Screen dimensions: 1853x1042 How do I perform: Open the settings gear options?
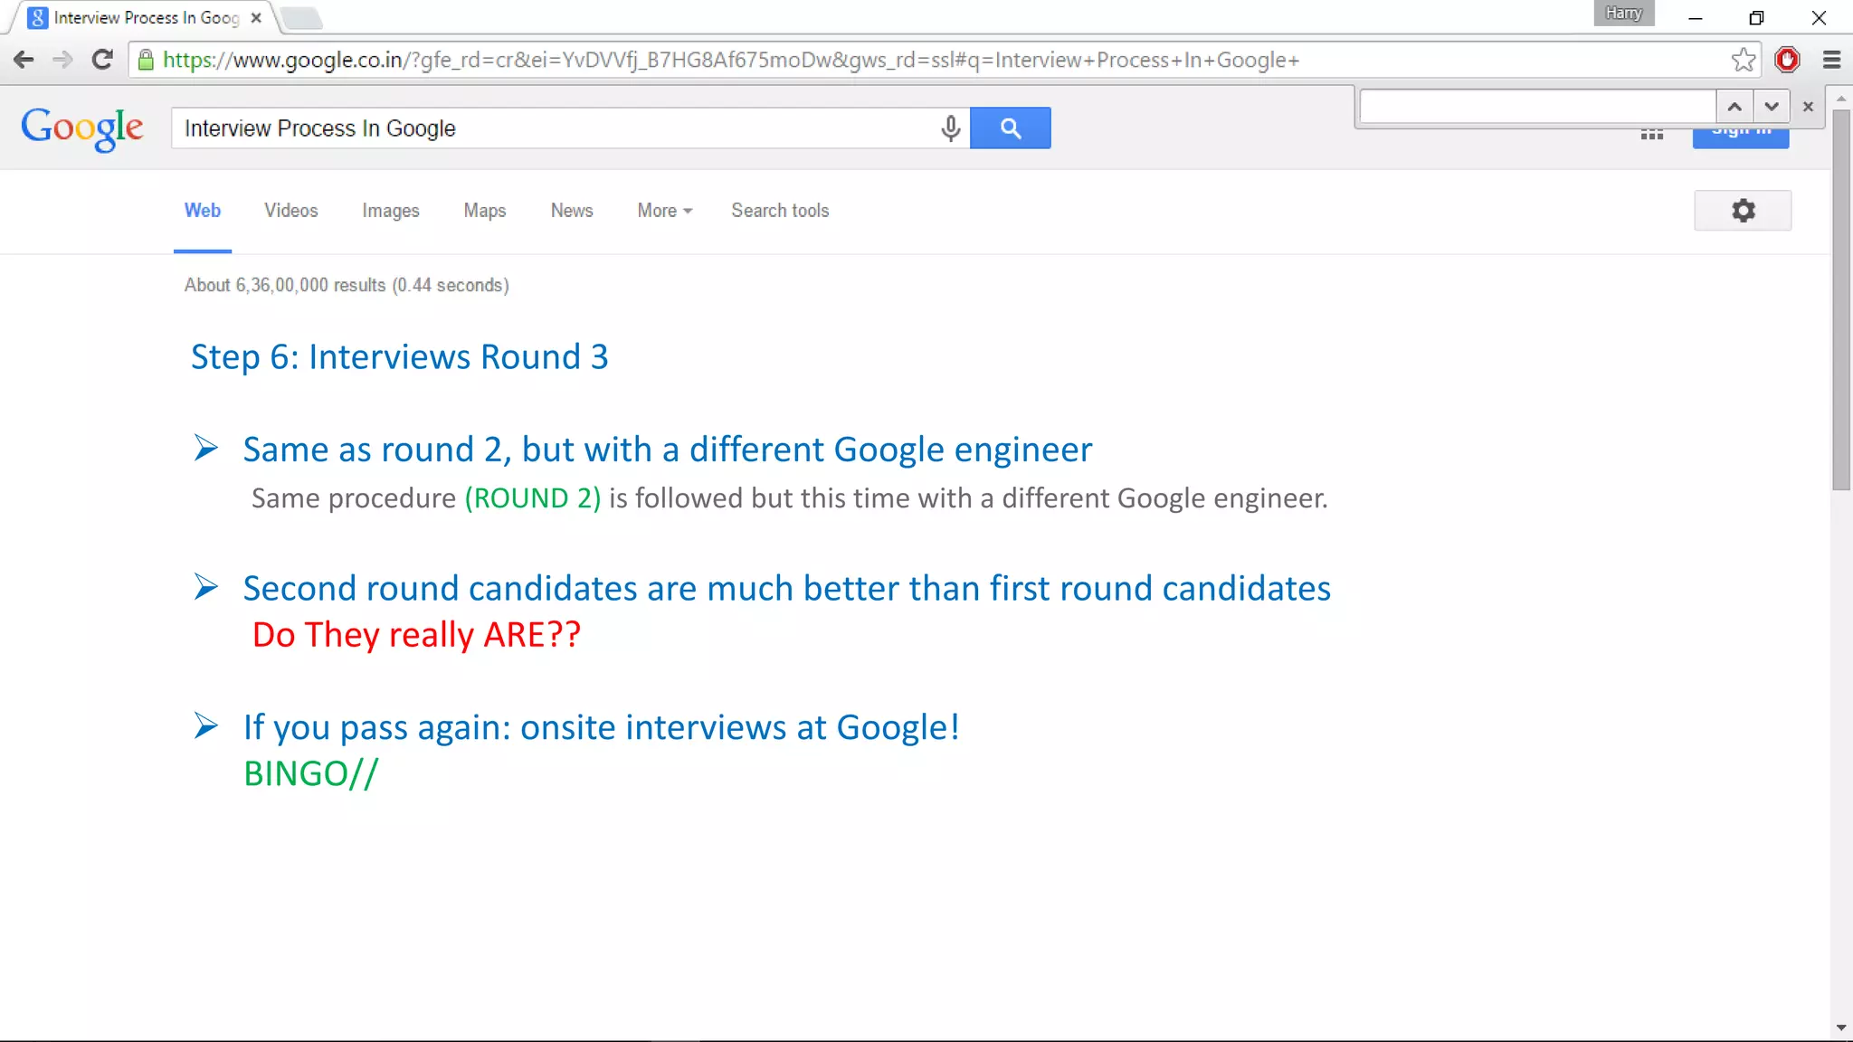pos(1743,211)
